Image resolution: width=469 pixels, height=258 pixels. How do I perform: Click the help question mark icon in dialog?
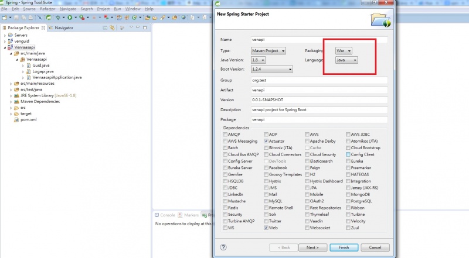(x=224, y=247)
